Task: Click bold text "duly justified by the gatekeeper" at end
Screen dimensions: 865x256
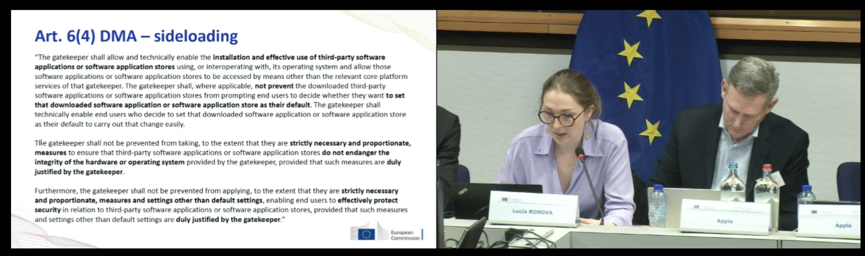Action: point(228,220)
